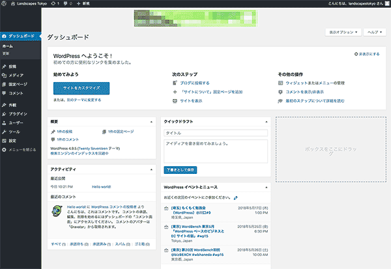Open the ヘルプ dropdown
Image resolution: width=391 pixels, height=269 pixels.
(x=375, y=32)
